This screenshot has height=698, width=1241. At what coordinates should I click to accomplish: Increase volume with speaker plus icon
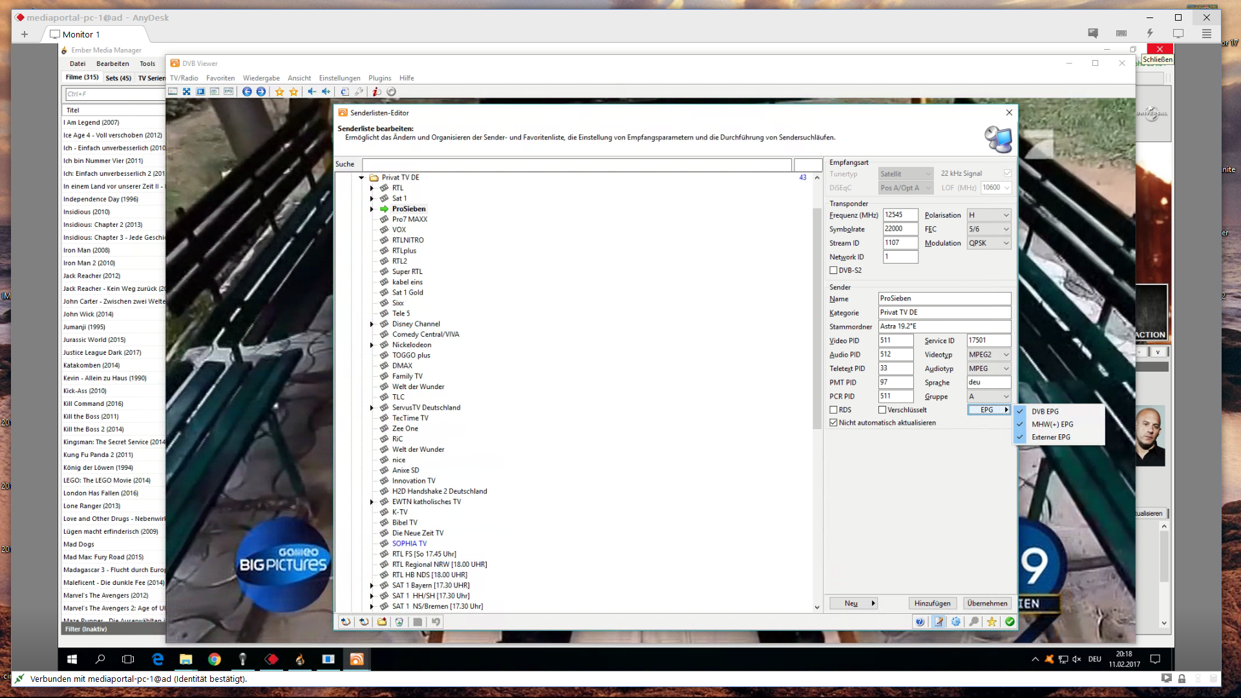326,92
